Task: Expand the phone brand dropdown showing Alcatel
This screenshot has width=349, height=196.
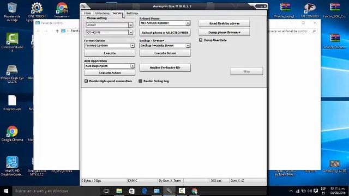Action: click(x=131, y=25)
